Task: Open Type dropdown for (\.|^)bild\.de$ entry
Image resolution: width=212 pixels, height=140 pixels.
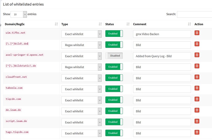Action: 81,45
